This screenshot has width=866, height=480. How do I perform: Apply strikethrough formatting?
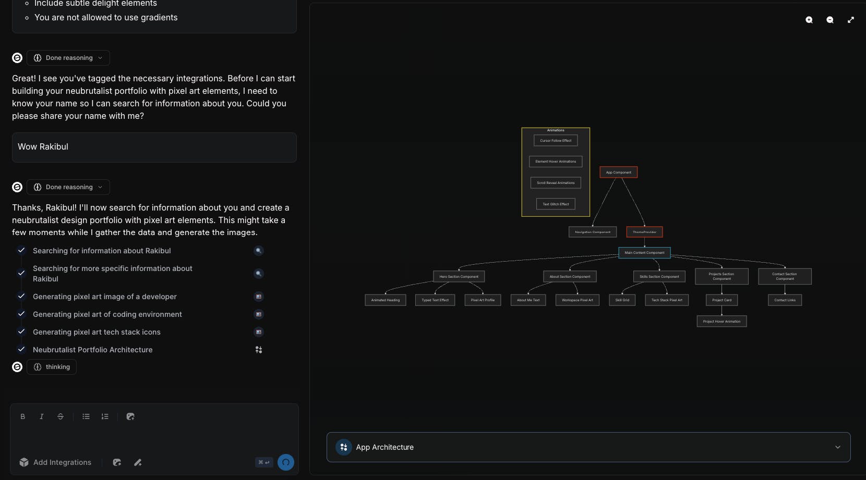point(61,416)
